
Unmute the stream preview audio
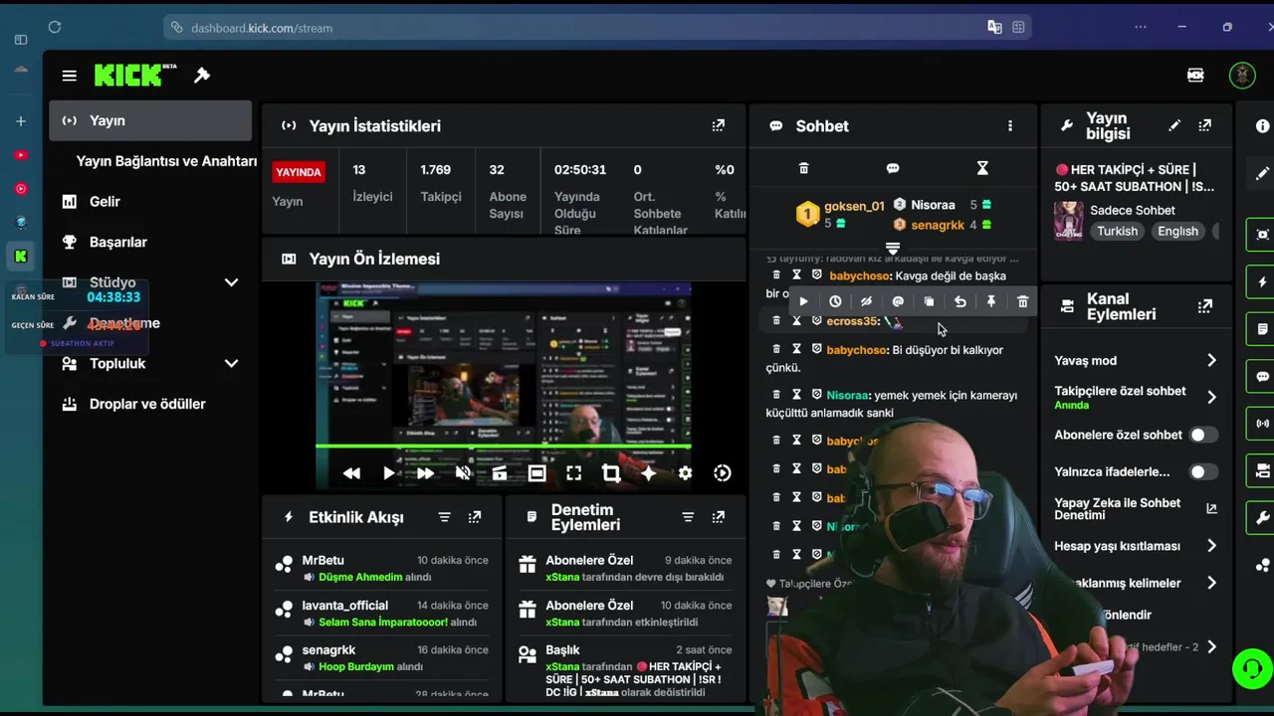463,473
